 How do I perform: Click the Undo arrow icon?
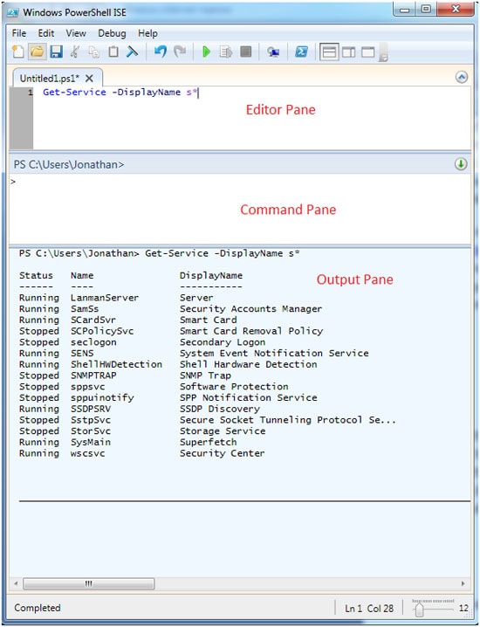tap(161, 52)
